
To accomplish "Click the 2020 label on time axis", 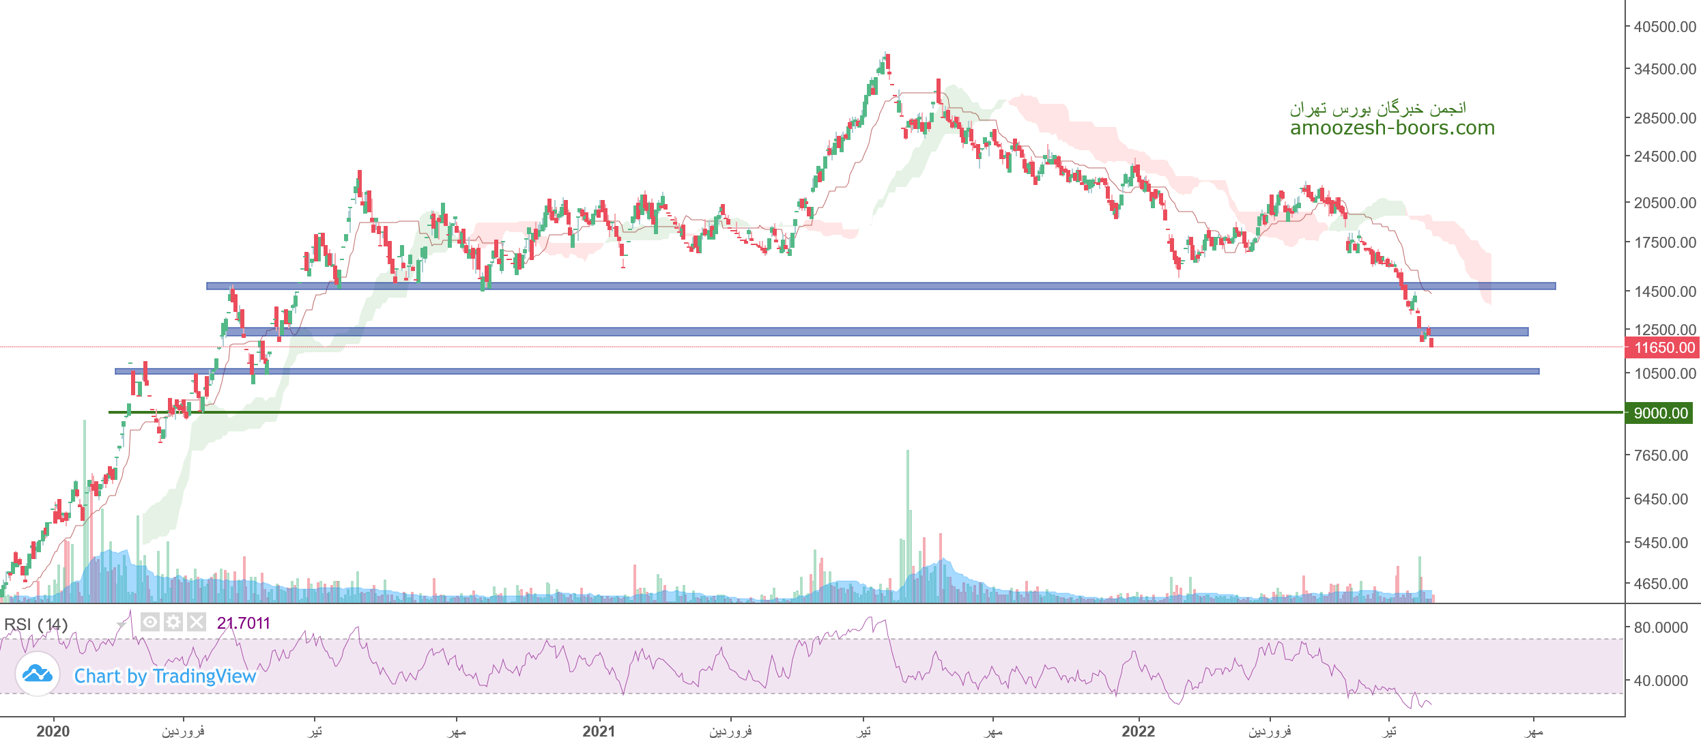I will [x=53, y=731].
